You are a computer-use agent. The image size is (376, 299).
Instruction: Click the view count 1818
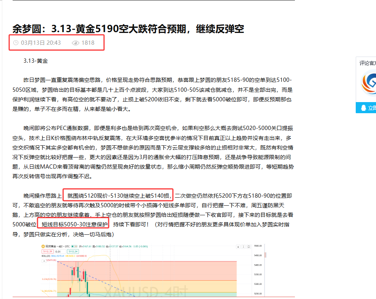[x=88, y=43]
